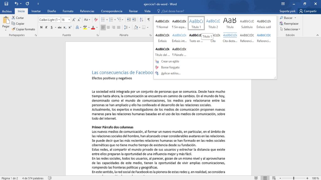This screenshot has height=180, width=321.
Task: Show paragraph marks pilcrow
Action: (149, 20)
